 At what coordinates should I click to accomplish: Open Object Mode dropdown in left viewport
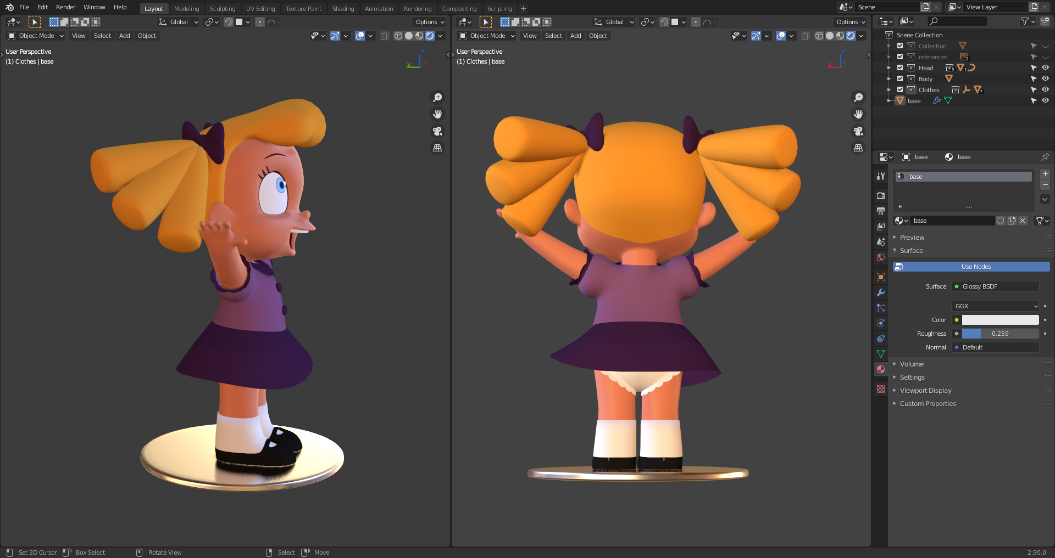click(36, 36)
